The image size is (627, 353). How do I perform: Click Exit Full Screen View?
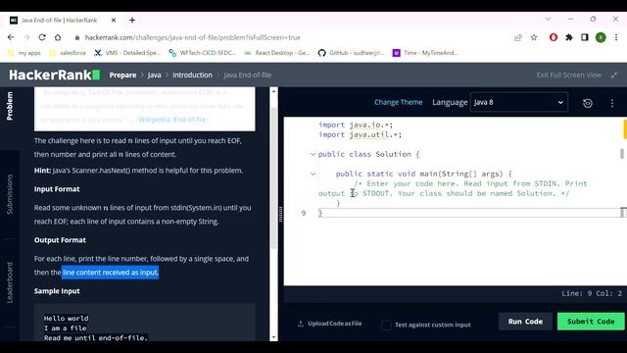point(568,75)
